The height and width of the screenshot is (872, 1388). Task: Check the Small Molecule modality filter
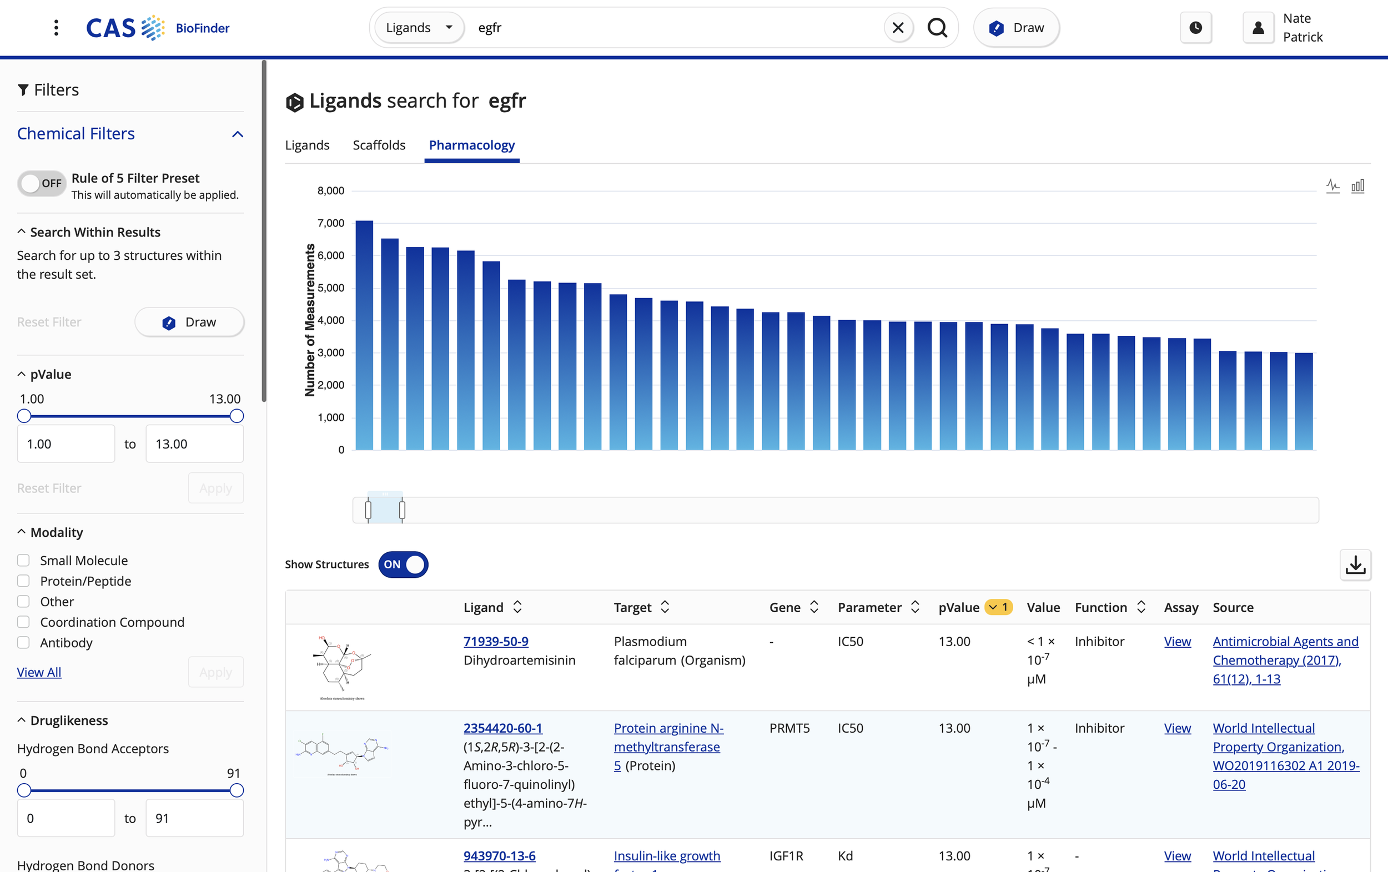24,560
